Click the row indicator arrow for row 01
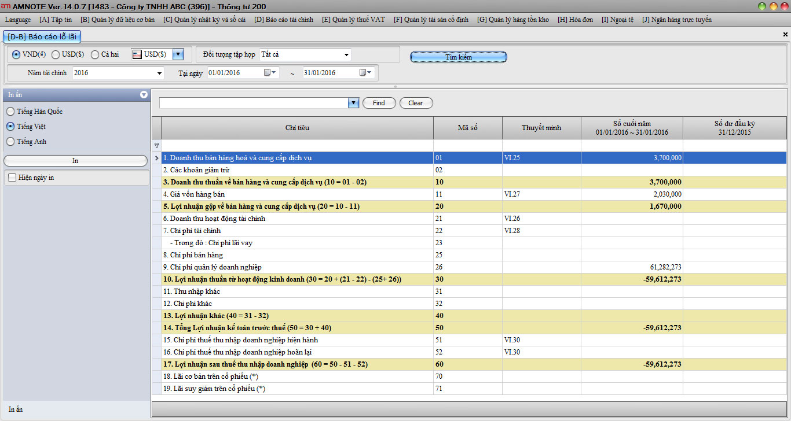 pyautogui.click(x=156, y=158)
